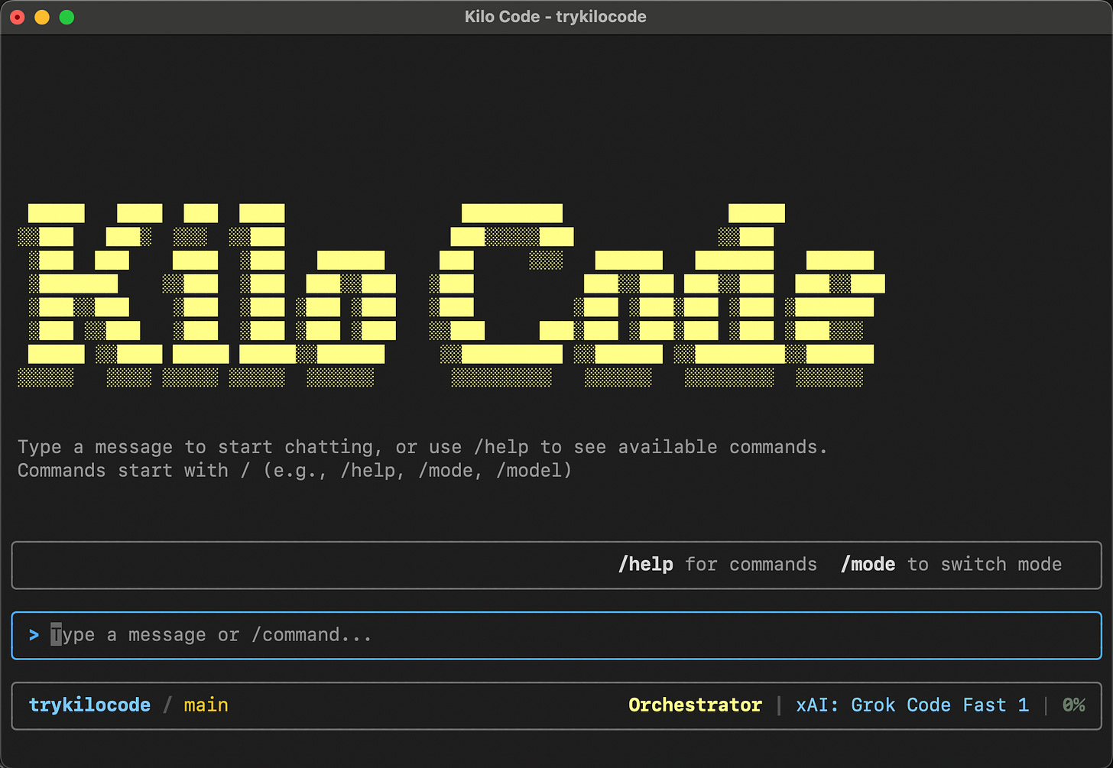Click the slash separator between trykilocode and main

click(x=166, y=705)
